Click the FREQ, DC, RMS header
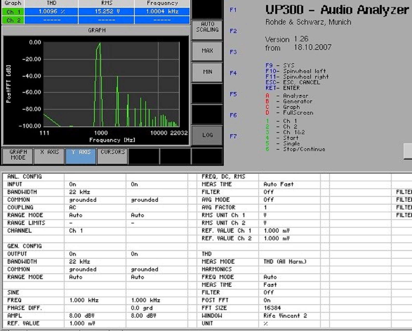The height and width of the screenshot is (331, 412). point(223,177)
